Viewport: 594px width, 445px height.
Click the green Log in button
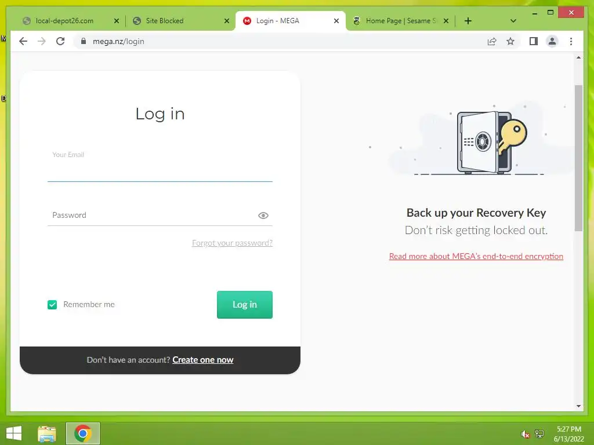coord(245,305)
